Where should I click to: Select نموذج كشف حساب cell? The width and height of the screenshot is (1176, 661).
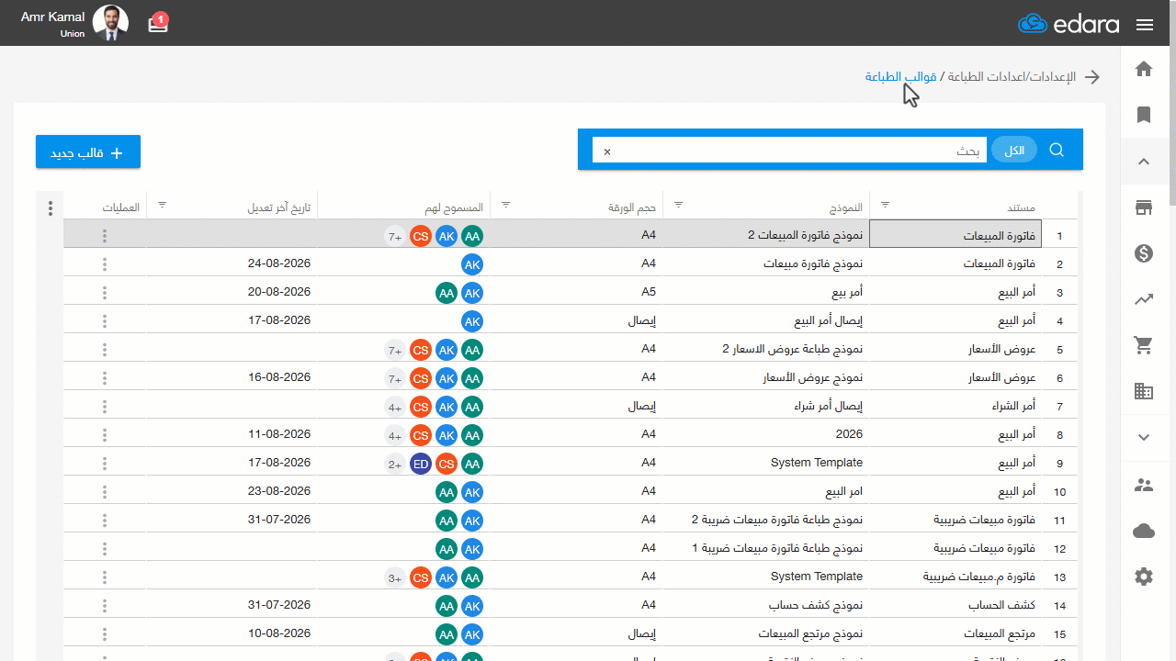(x=766, y=605)
